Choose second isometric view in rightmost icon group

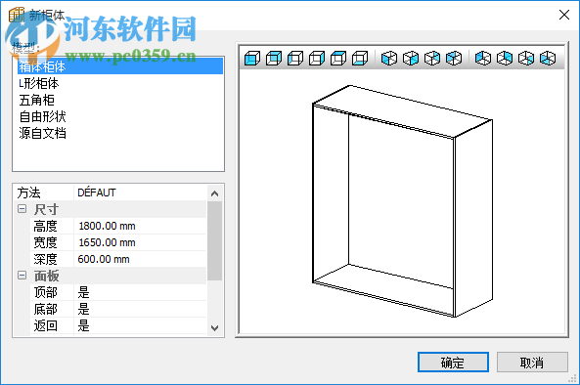[x=505, y=59]
